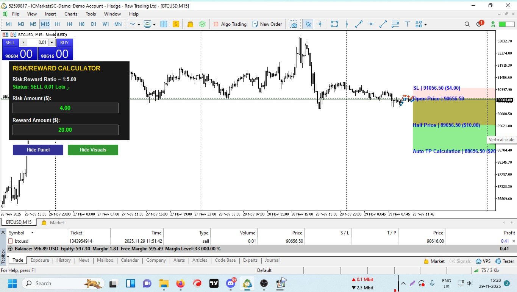Take a chart screenshot with camera icon

coord(294,24)
